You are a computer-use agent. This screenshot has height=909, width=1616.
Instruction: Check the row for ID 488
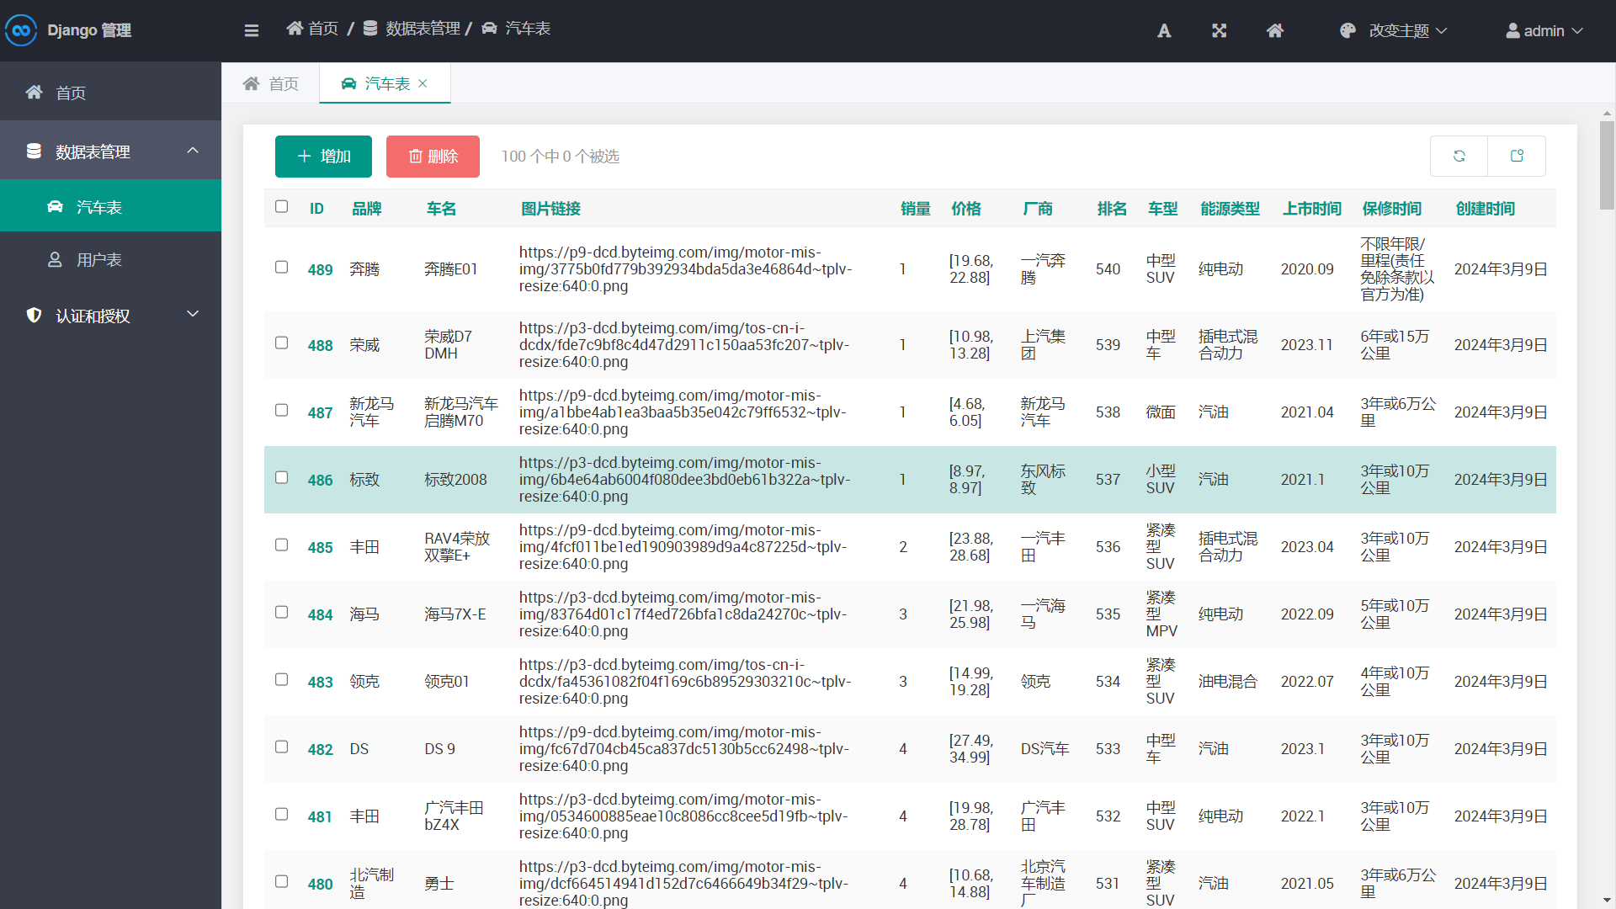pyautogui.click(x=281, y=343)
